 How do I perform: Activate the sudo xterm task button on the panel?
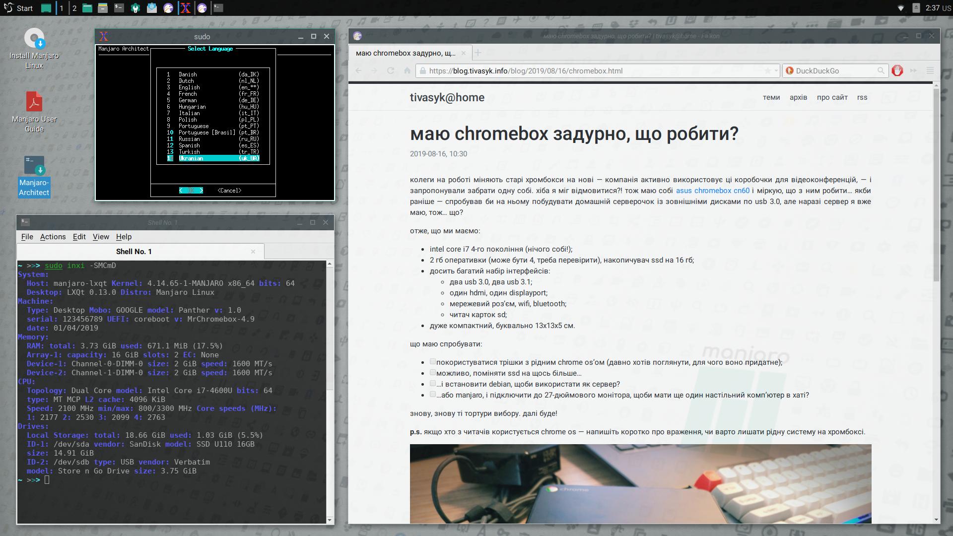185,8
